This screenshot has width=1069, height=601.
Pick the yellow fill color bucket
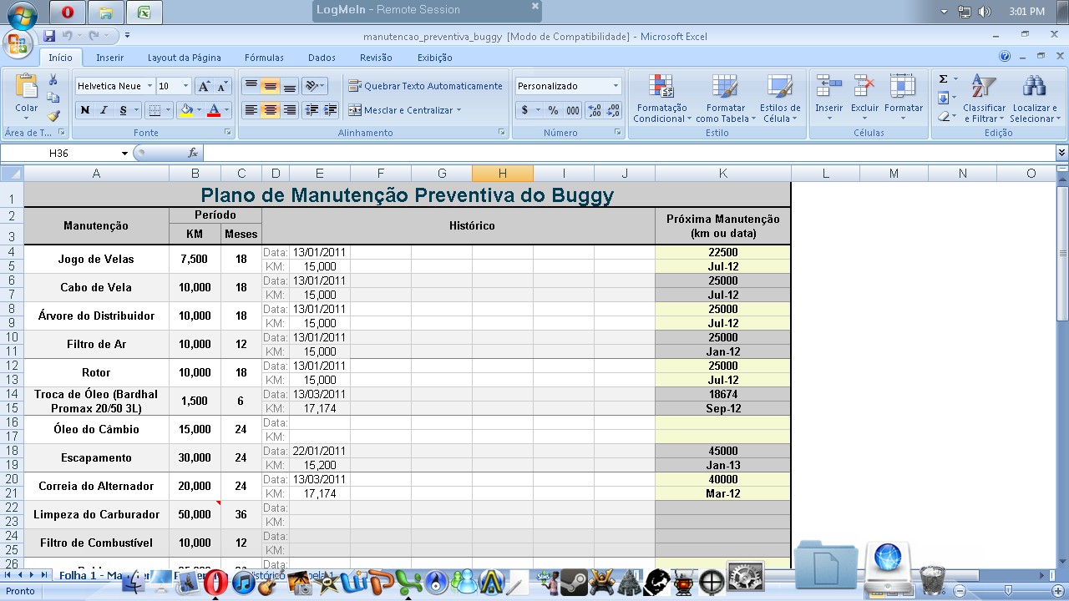coord(187,110)
